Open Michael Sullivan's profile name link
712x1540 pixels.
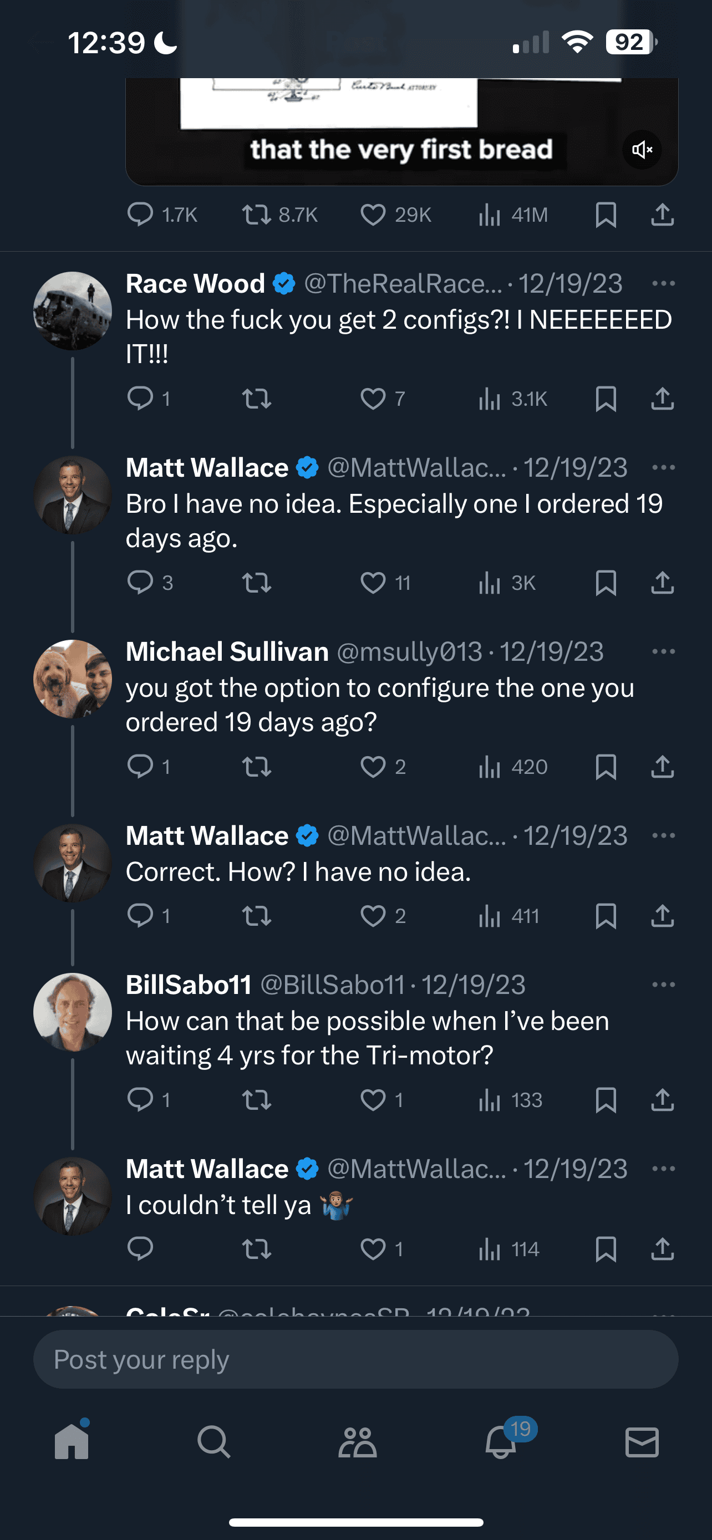coord(227,651)
